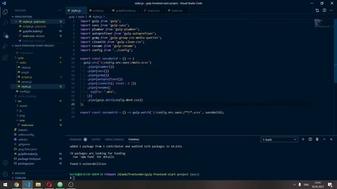Show hidden system tray icons
The image size is (337, 189).
(294, 184)
